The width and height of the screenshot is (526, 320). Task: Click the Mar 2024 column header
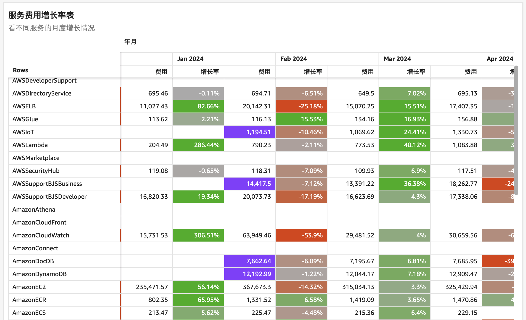pos(397,59)
